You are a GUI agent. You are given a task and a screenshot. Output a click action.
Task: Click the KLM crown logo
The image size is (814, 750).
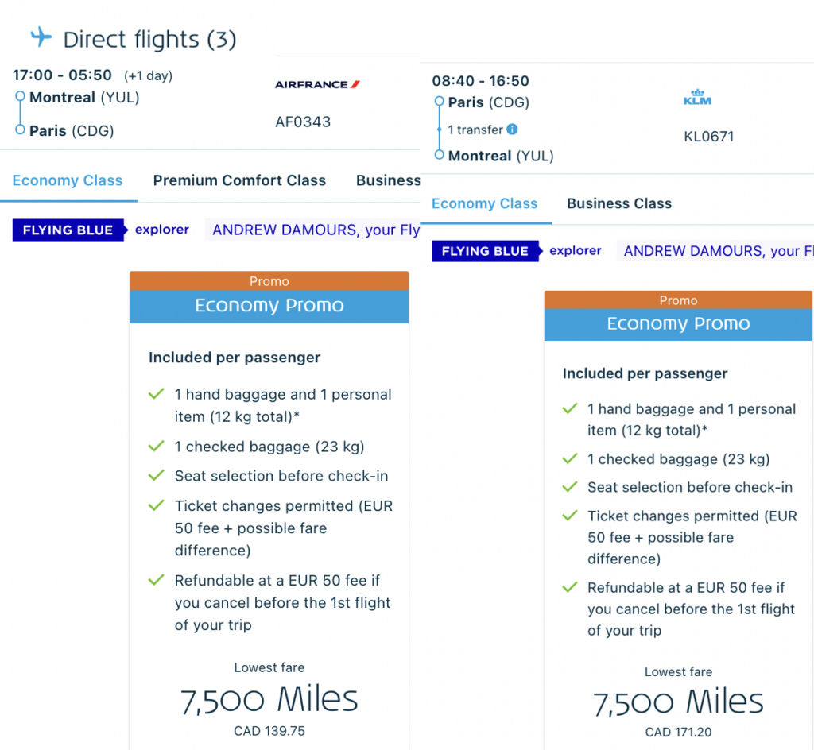point(697,99)
